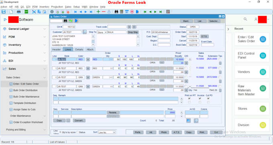Viewport: 273px width, 145px height.
Task: Click the hamburger menu icon beside Software logo
Action: [x=5, y=20]
